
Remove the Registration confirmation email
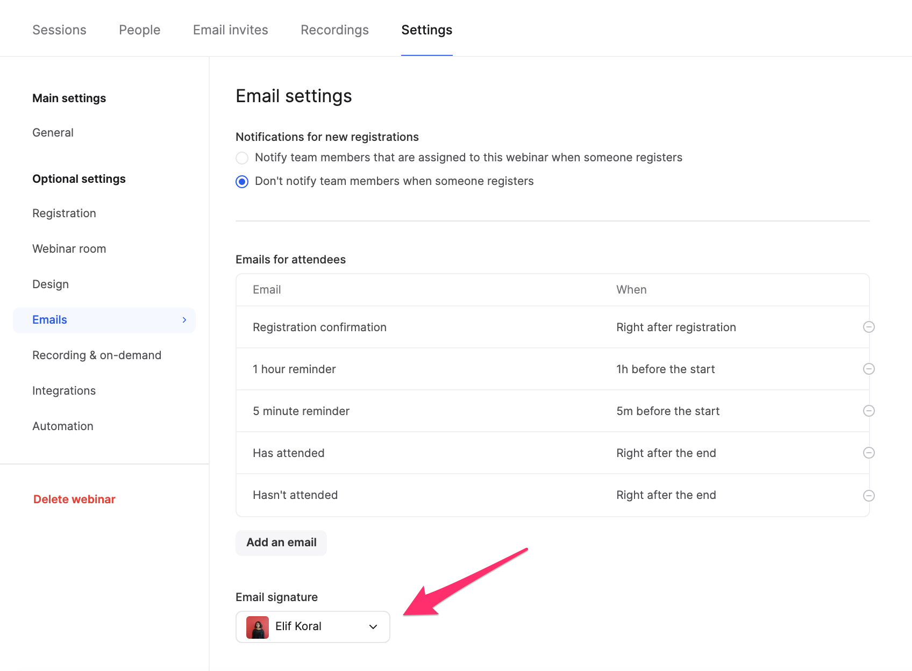click(869, 327)
